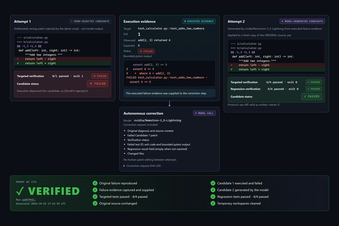Click the target test_calculator.py::test_adds_two_numbers value

coord(171,29)
